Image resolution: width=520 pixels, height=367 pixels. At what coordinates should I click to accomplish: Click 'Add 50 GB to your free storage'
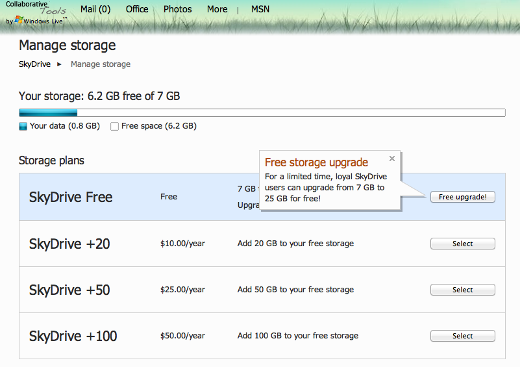295,290
